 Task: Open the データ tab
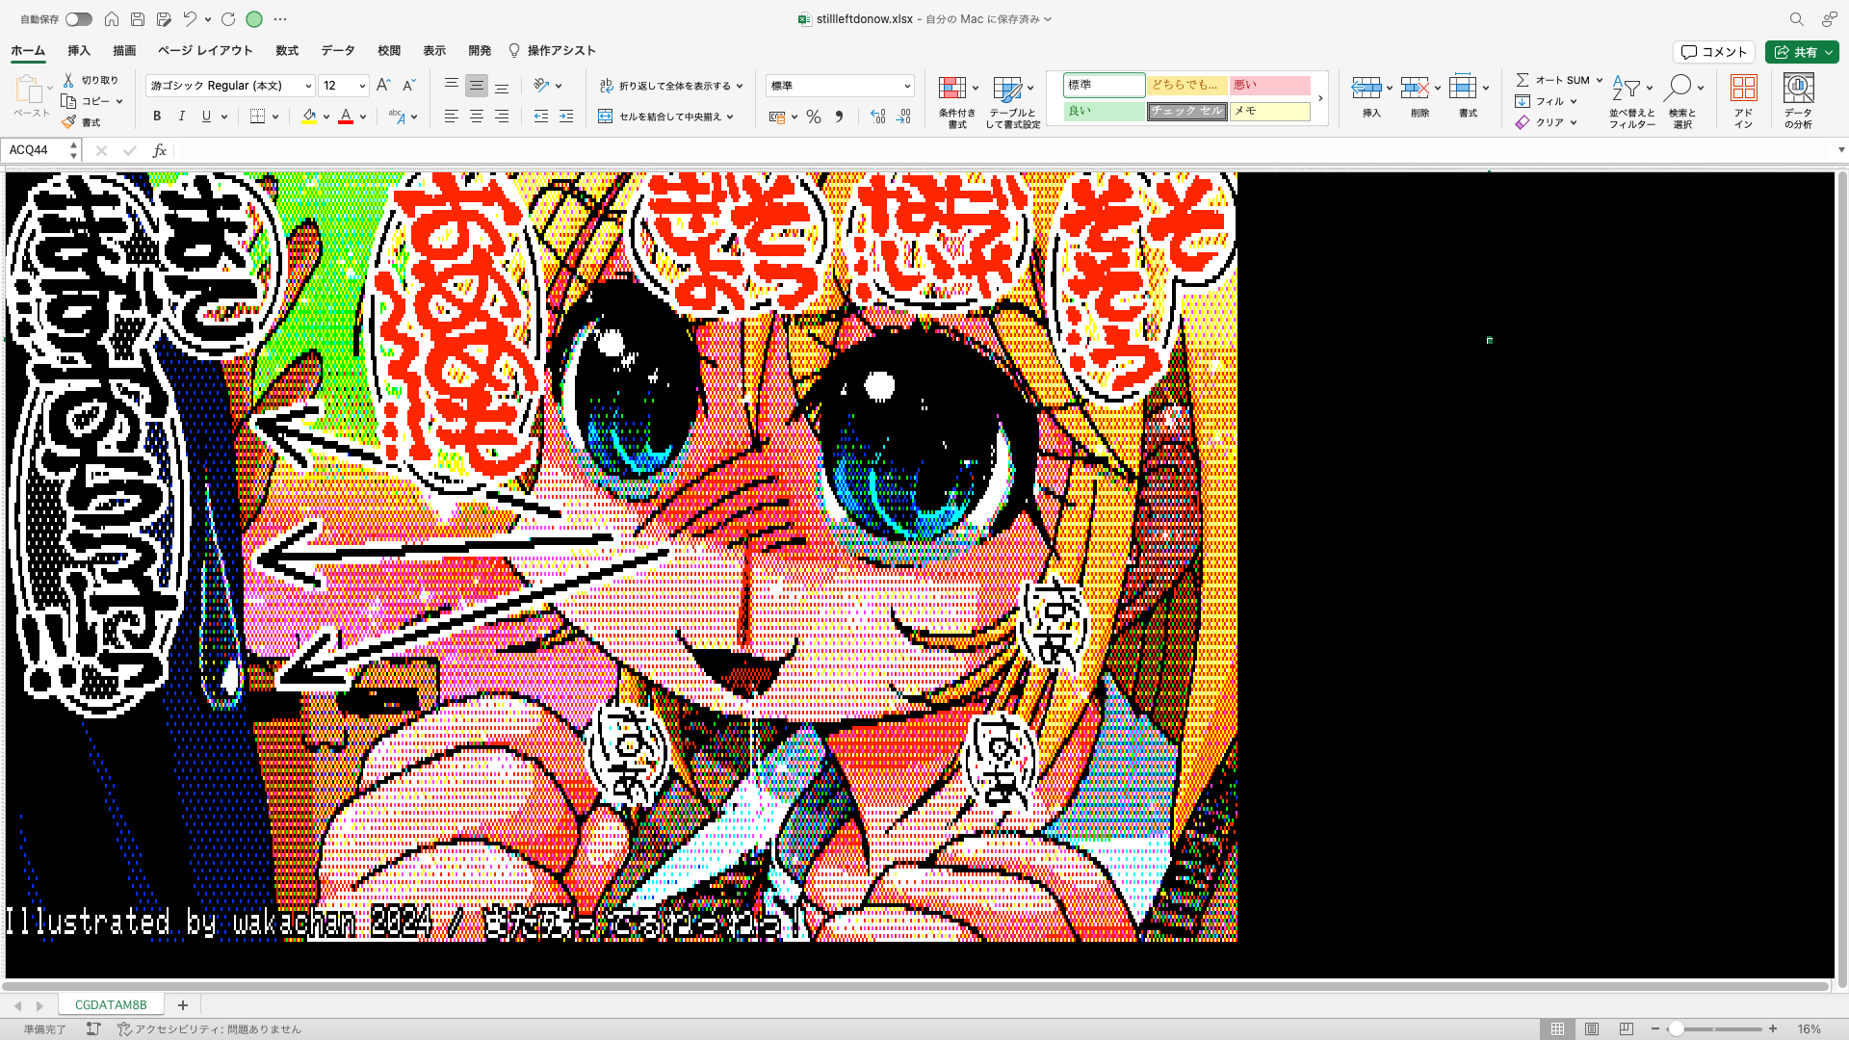(x=338, y=51)
